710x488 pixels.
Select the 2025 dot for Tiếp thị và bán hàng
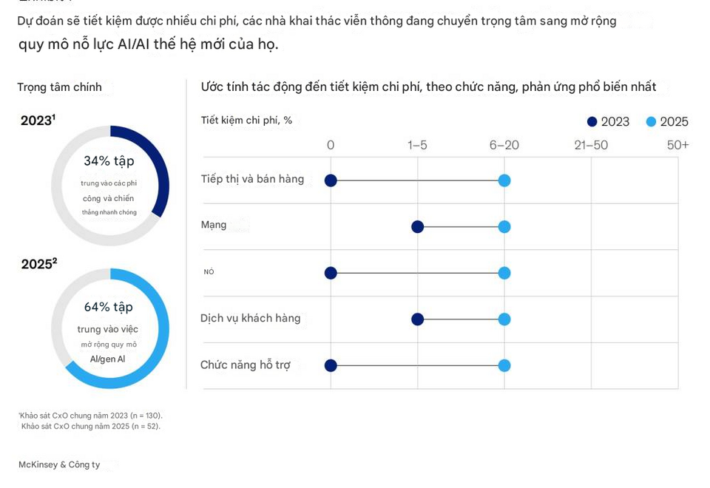pyautogui.click(x=504, y=180)
